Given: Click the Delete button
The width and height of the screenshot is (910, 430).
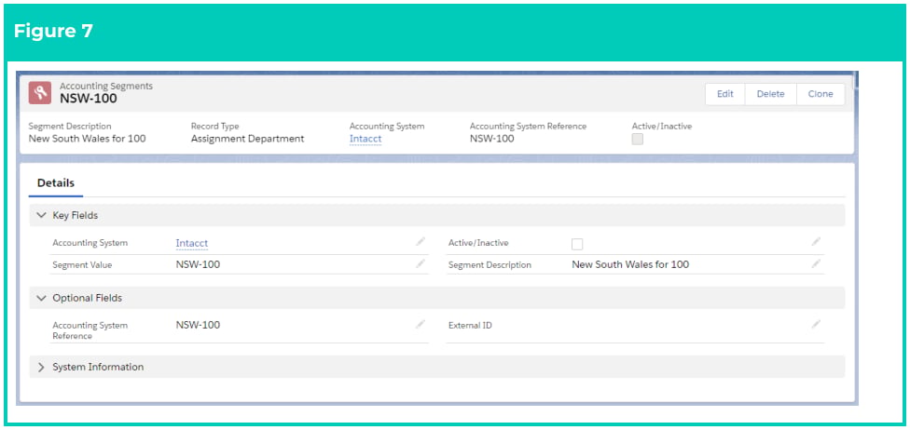Looking at the screenshot, I should pos(771,94).
